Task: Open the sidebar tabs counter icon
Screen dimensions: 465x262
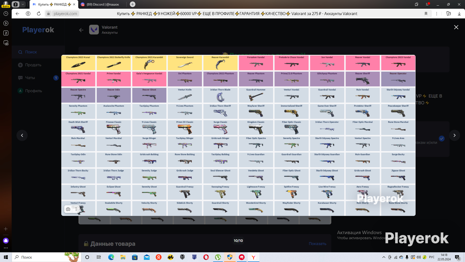Action: (6, 33)
